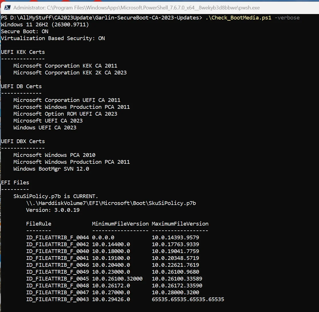Click 'Microsoft Windows Production PCA 2011' under UEFI DB Certs
The image size is (319, 312).
point(72,107)
